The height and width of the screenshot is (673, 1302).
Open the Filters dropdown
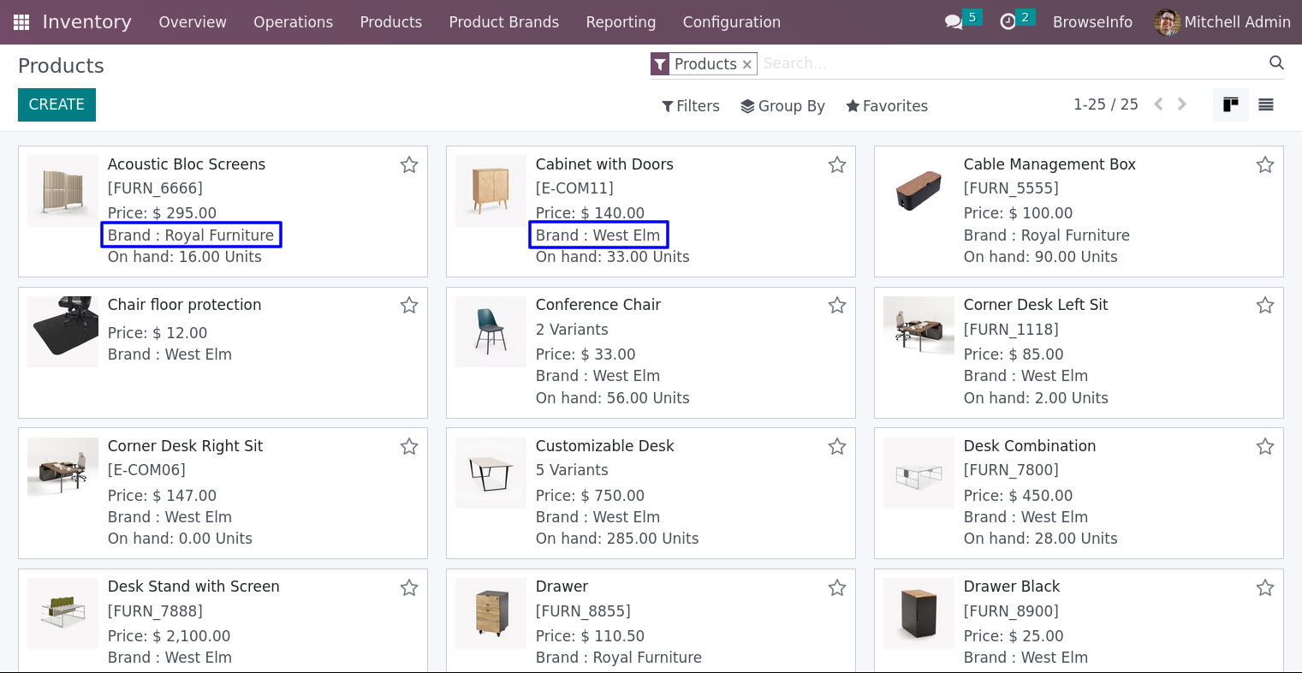pyautogui.click(x=691, y=106)
